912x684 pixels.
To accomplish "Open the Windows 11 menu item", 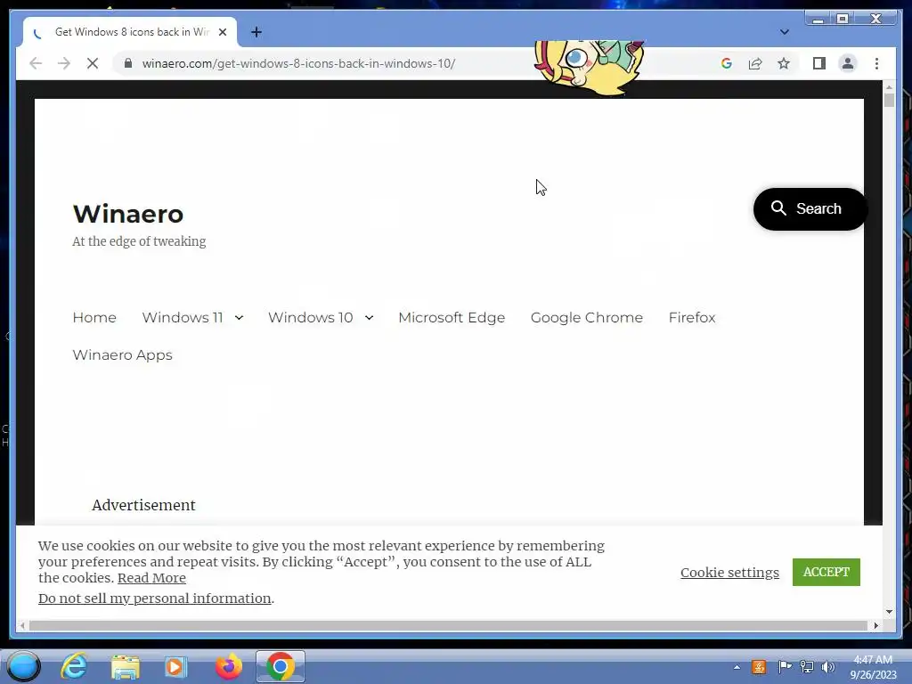I will (x=182, y=318).
